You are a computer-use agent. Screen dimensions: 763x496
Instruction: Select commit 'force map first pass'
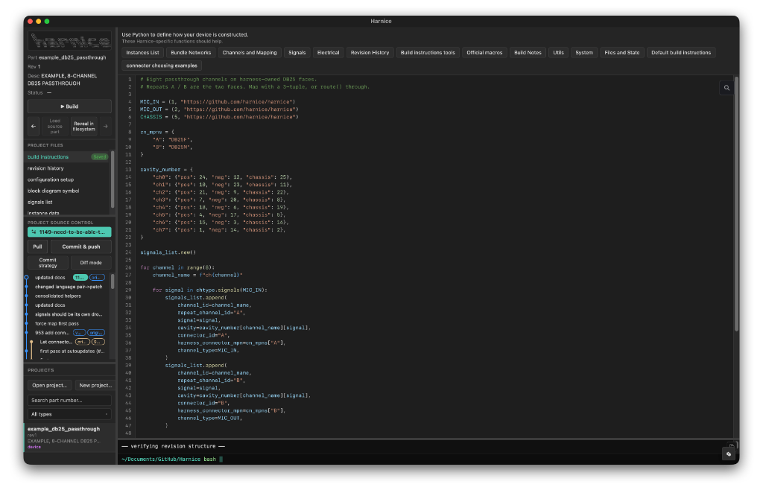pos(57,324)
